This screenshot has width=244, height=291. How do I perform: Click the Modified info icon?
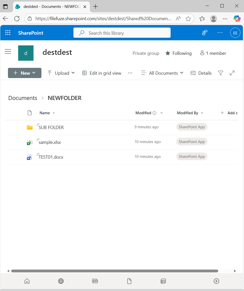click(154, 113)
